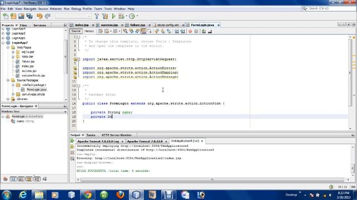
Task: Click the Stop Macro Recording icon
Action: coord(196,31)
